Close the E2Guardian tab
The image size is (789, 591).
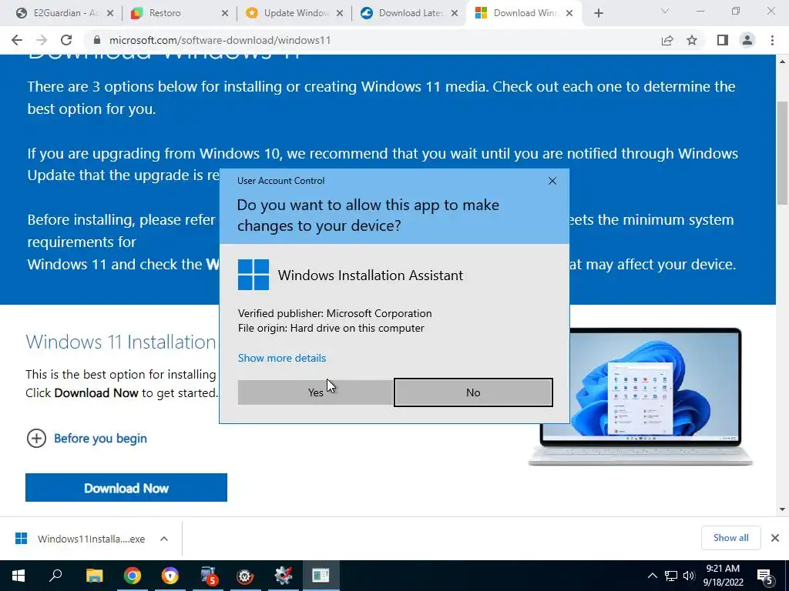click(x=110, y=13)
